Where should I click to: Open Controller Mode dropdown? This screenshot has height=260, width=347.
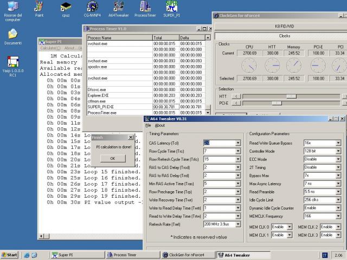pyautogui.click(x=338, y=151)
